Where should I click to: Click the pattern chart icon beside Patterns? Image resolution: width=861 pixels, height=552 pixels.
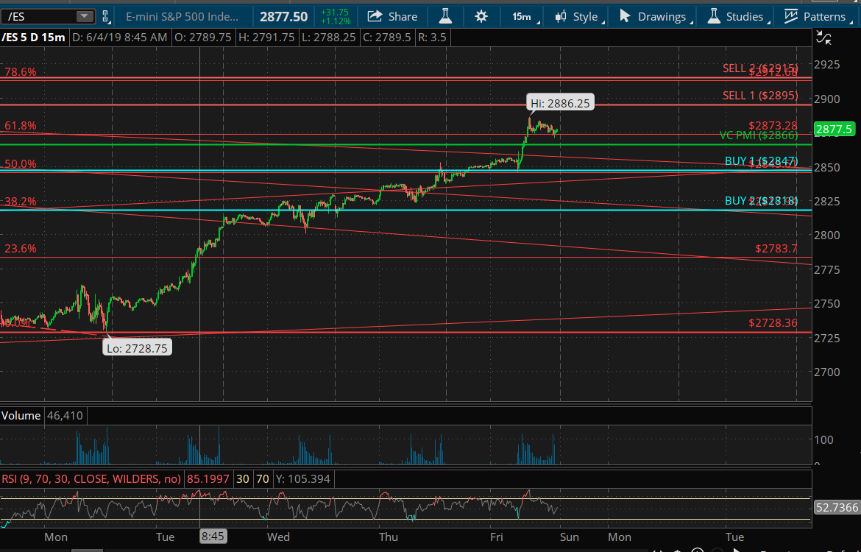click(790, 16)
